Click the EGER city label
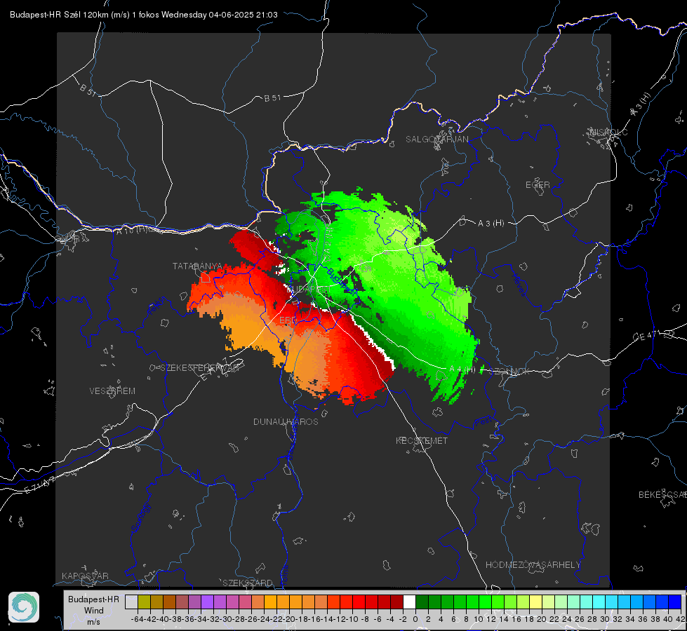 click(x=538, y=185)
